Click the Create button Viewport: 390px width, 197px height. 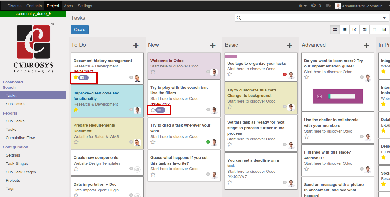[79, 30]
